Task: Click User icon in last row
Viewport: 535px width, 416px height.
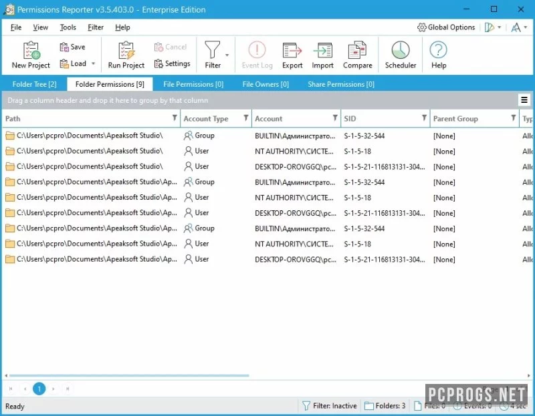Action: point(188,259)
